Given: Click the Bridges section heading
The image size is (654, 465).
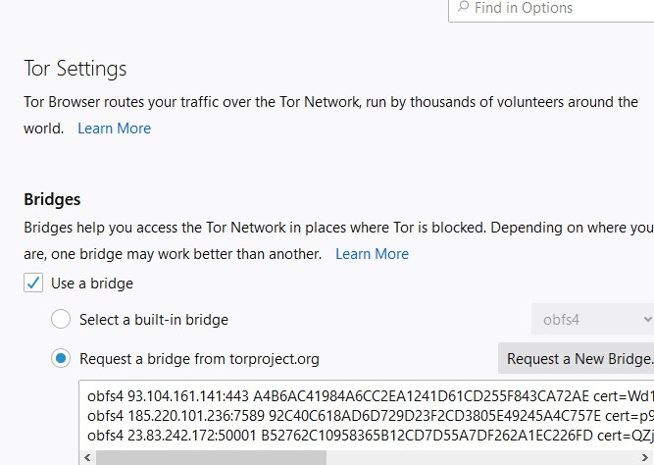Looking at the screenshot, I should tap(52, 200).
